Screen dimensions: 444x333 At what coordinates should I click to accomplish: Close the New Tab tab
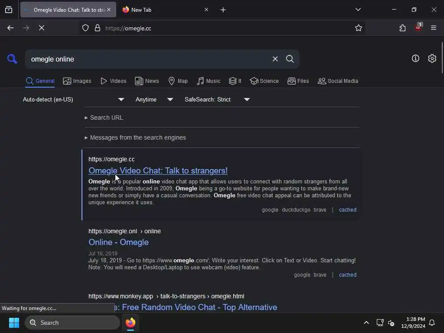point(206,10)
